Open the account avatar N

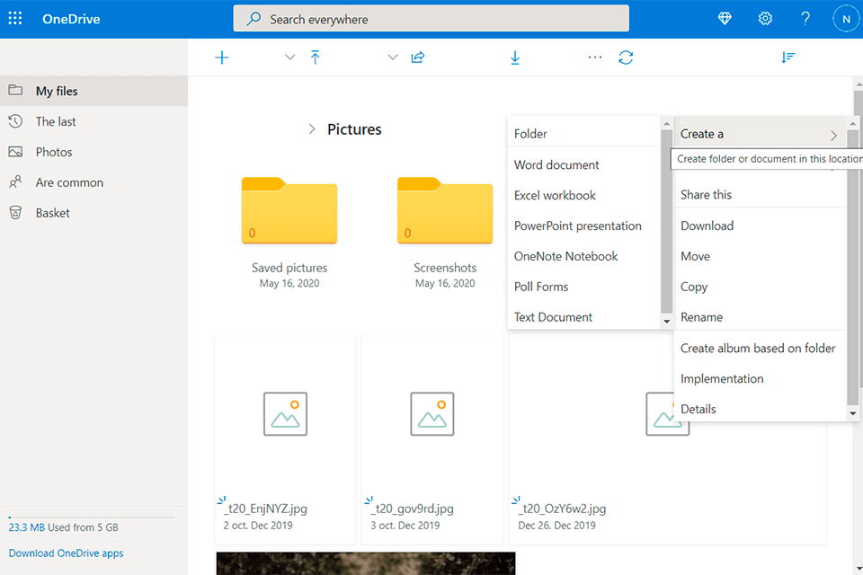846,19
